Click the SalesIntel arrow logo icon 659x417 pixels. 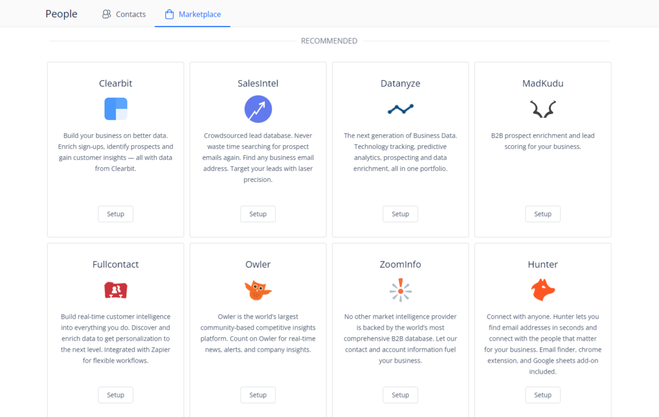coord(257,109)
